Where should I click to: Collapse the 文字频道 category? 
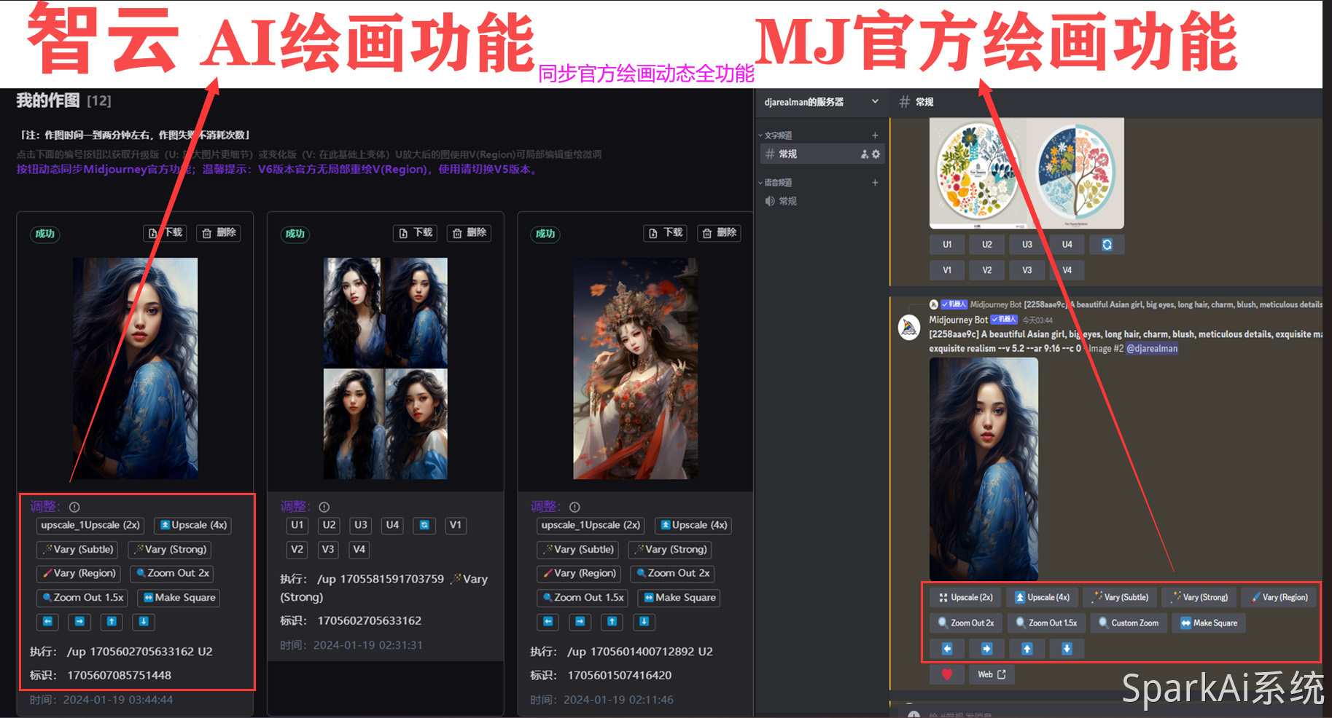[777, 135]
